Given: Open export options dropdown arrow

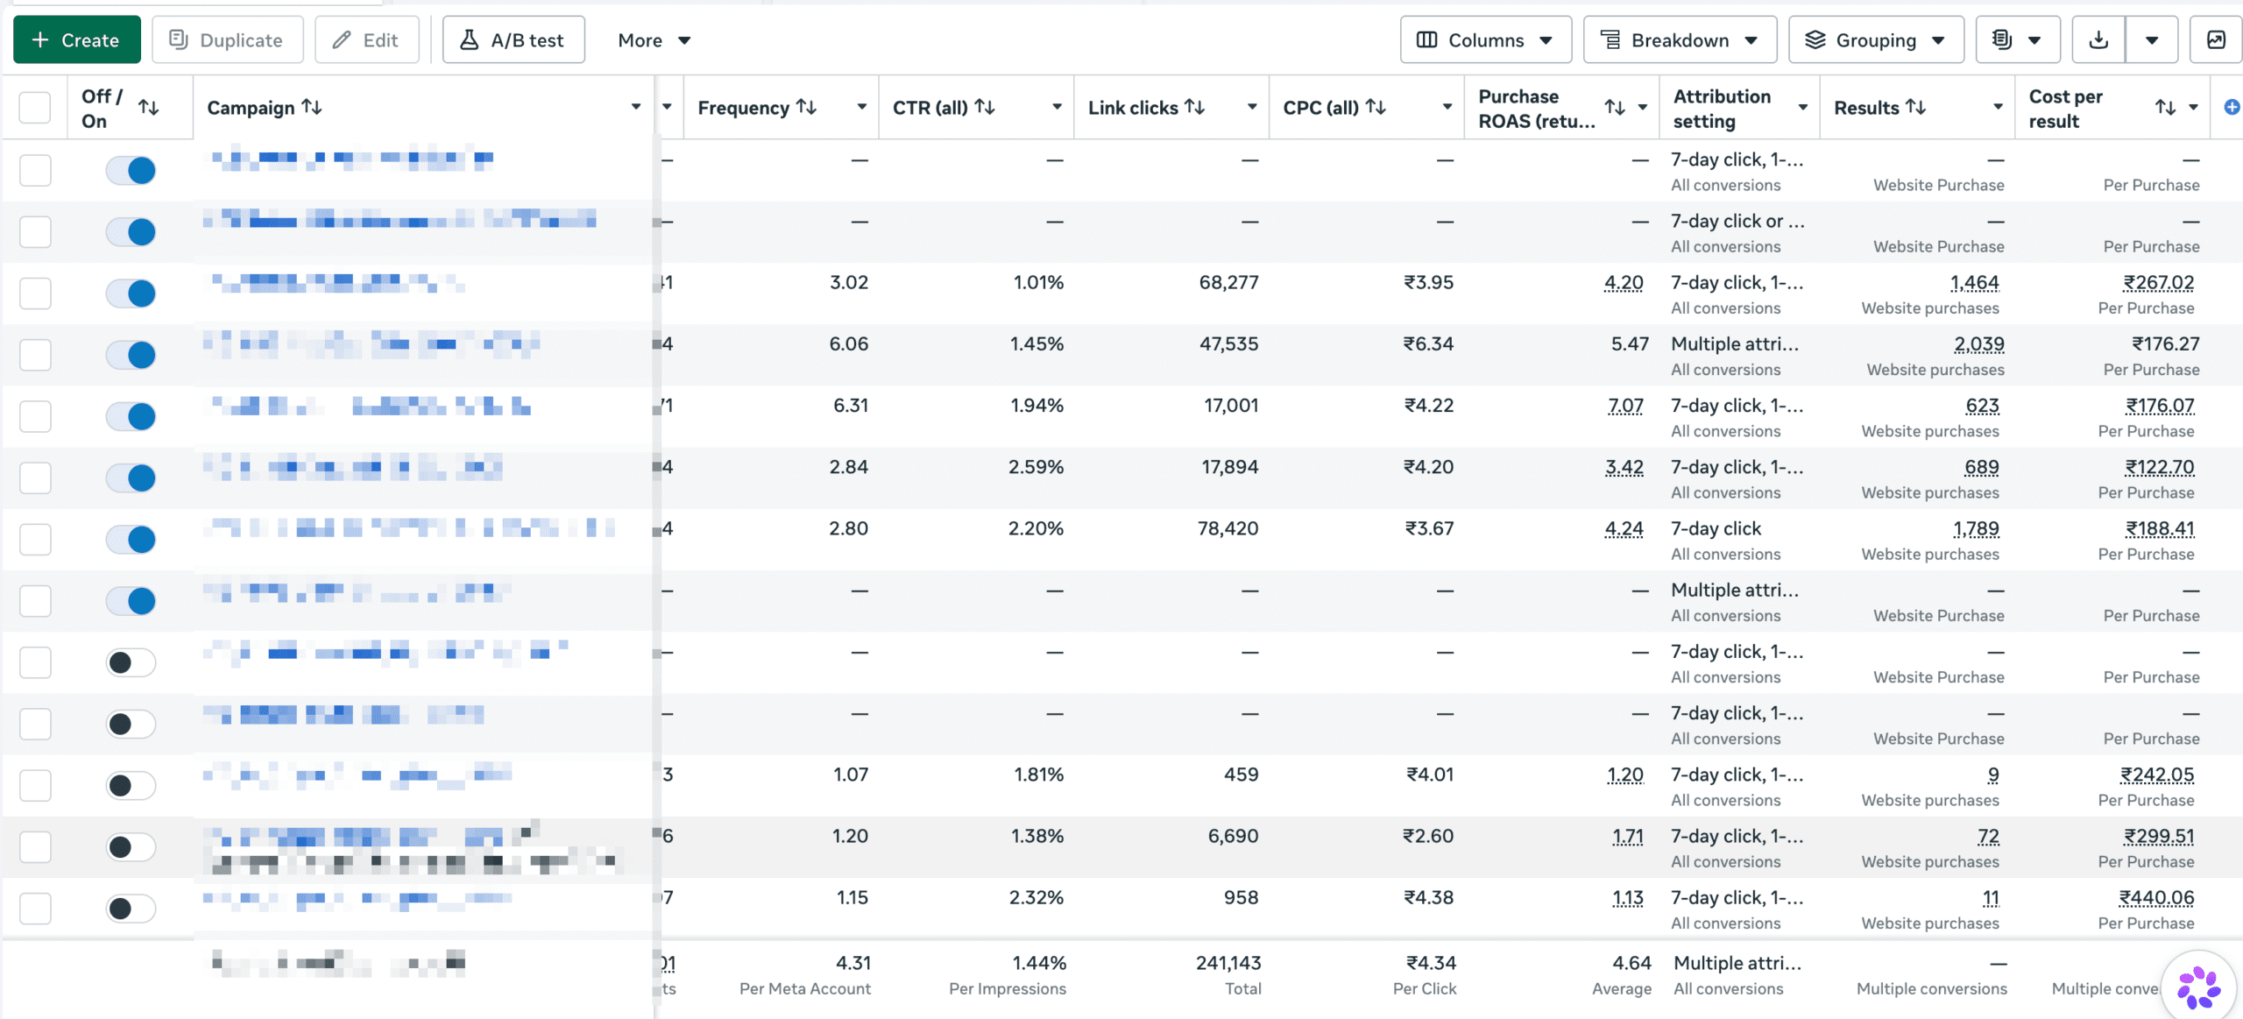Looking at the screenshot, I should (x=2152, y=40).
